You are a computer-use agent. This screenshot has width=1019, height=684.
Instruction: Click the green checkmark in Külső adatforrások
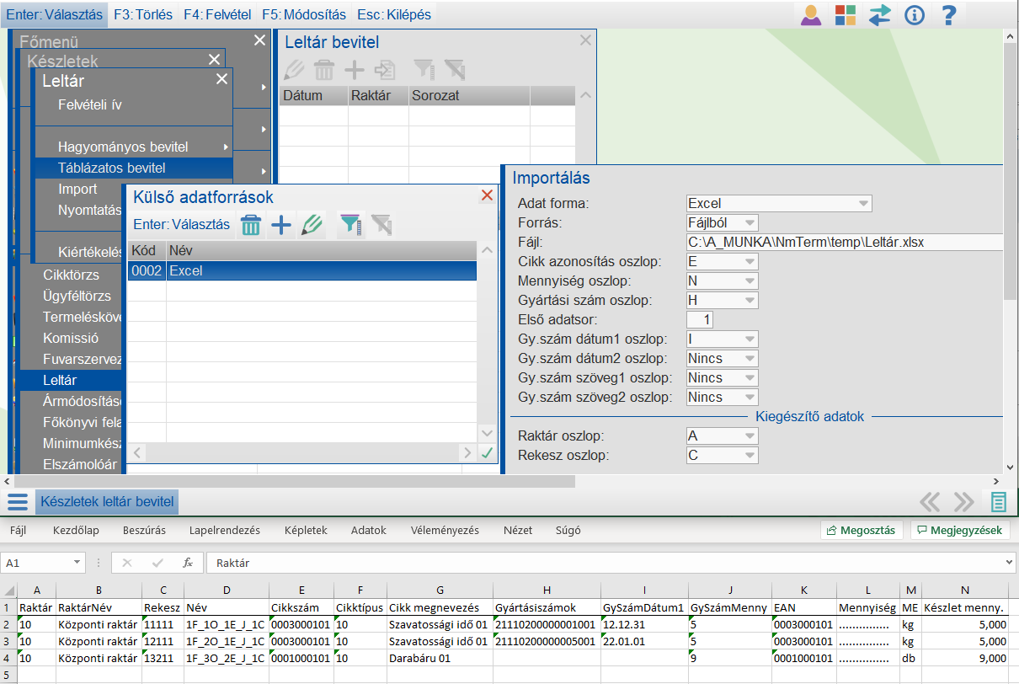click(486, 453)
